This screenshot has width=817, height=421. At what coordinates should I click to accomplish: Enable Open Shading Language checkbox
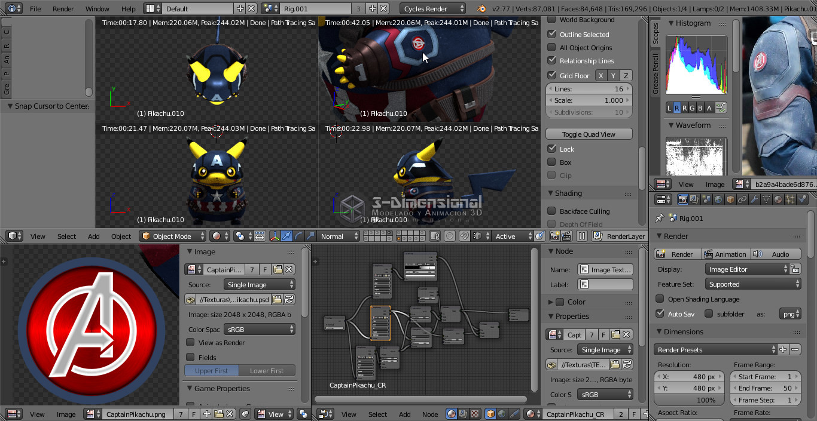[660, 299]
